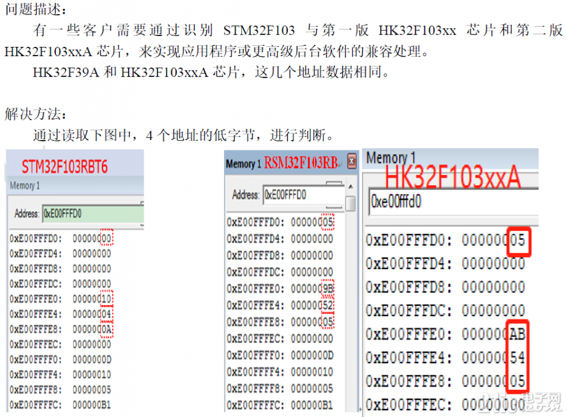
Task: Select row 0xE00FFFF0 in RSM32F103RB window
Action: (280, 355)
